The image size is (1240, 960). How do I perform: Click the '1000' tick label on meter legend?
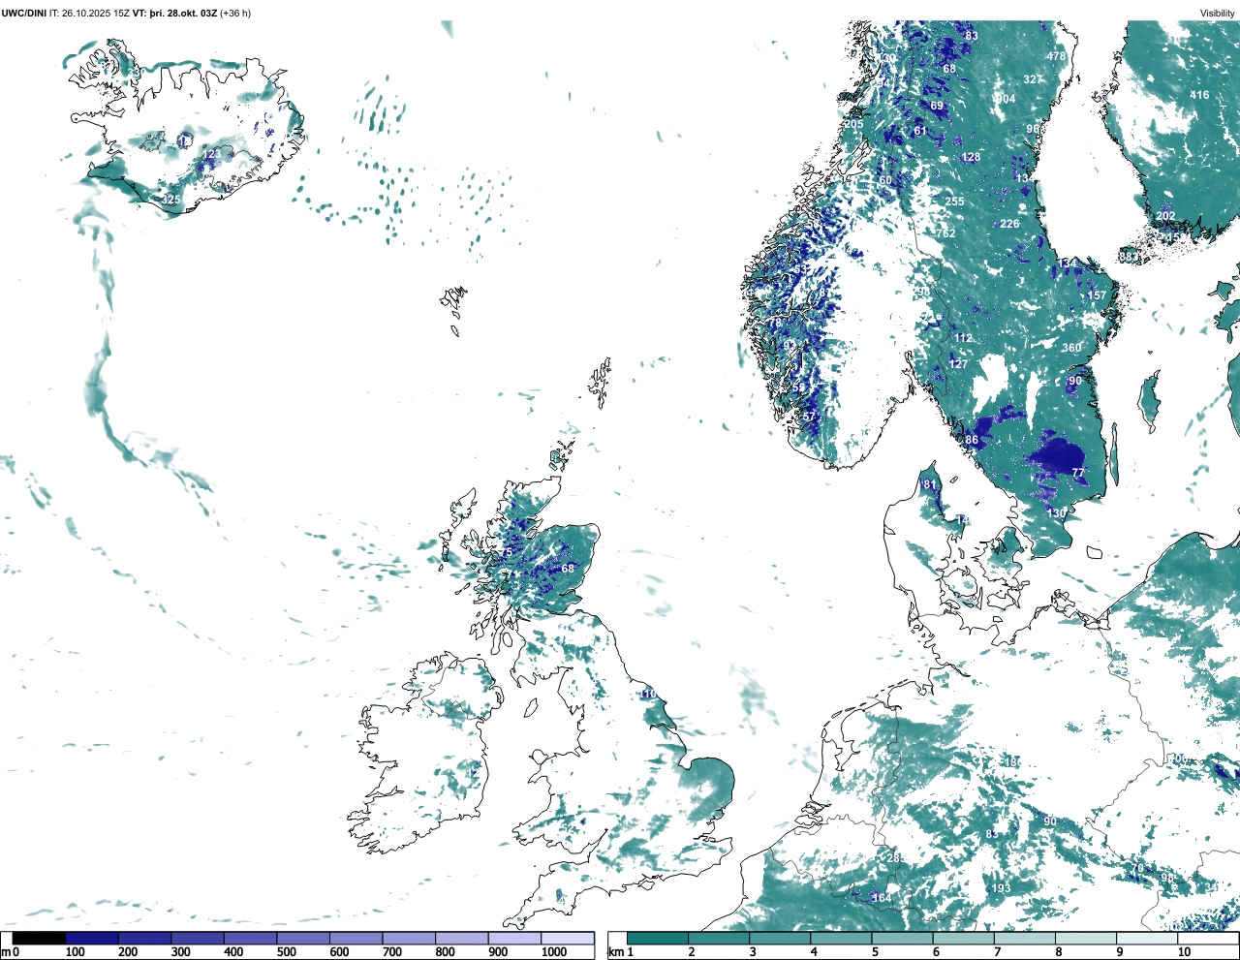click(554, 953)
